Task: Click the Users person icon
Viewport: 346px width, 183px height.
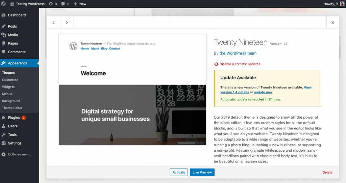Action: click(x=3, y=126)
